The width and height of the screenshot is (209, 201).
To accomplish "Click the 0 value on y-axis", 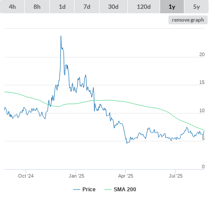I will pos(203,167).
